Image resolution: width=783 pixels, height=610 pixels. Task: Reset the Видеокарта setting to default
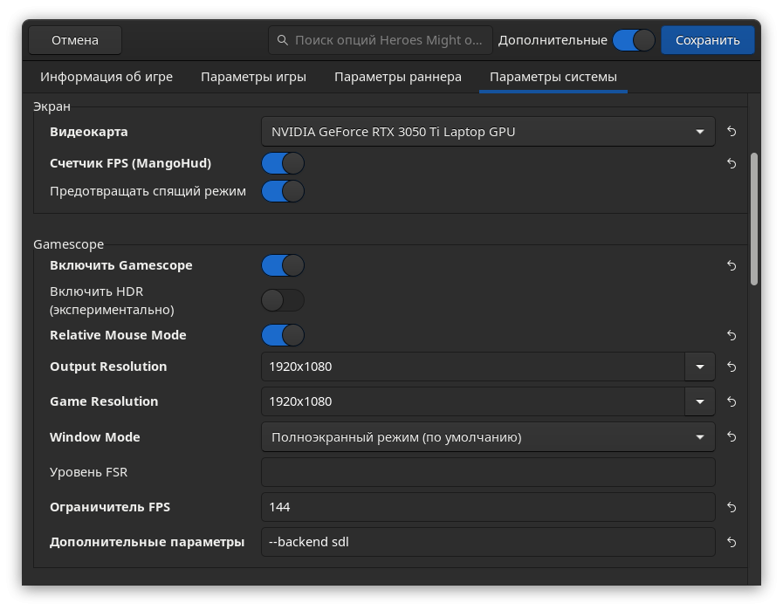[x=731, y=131]
